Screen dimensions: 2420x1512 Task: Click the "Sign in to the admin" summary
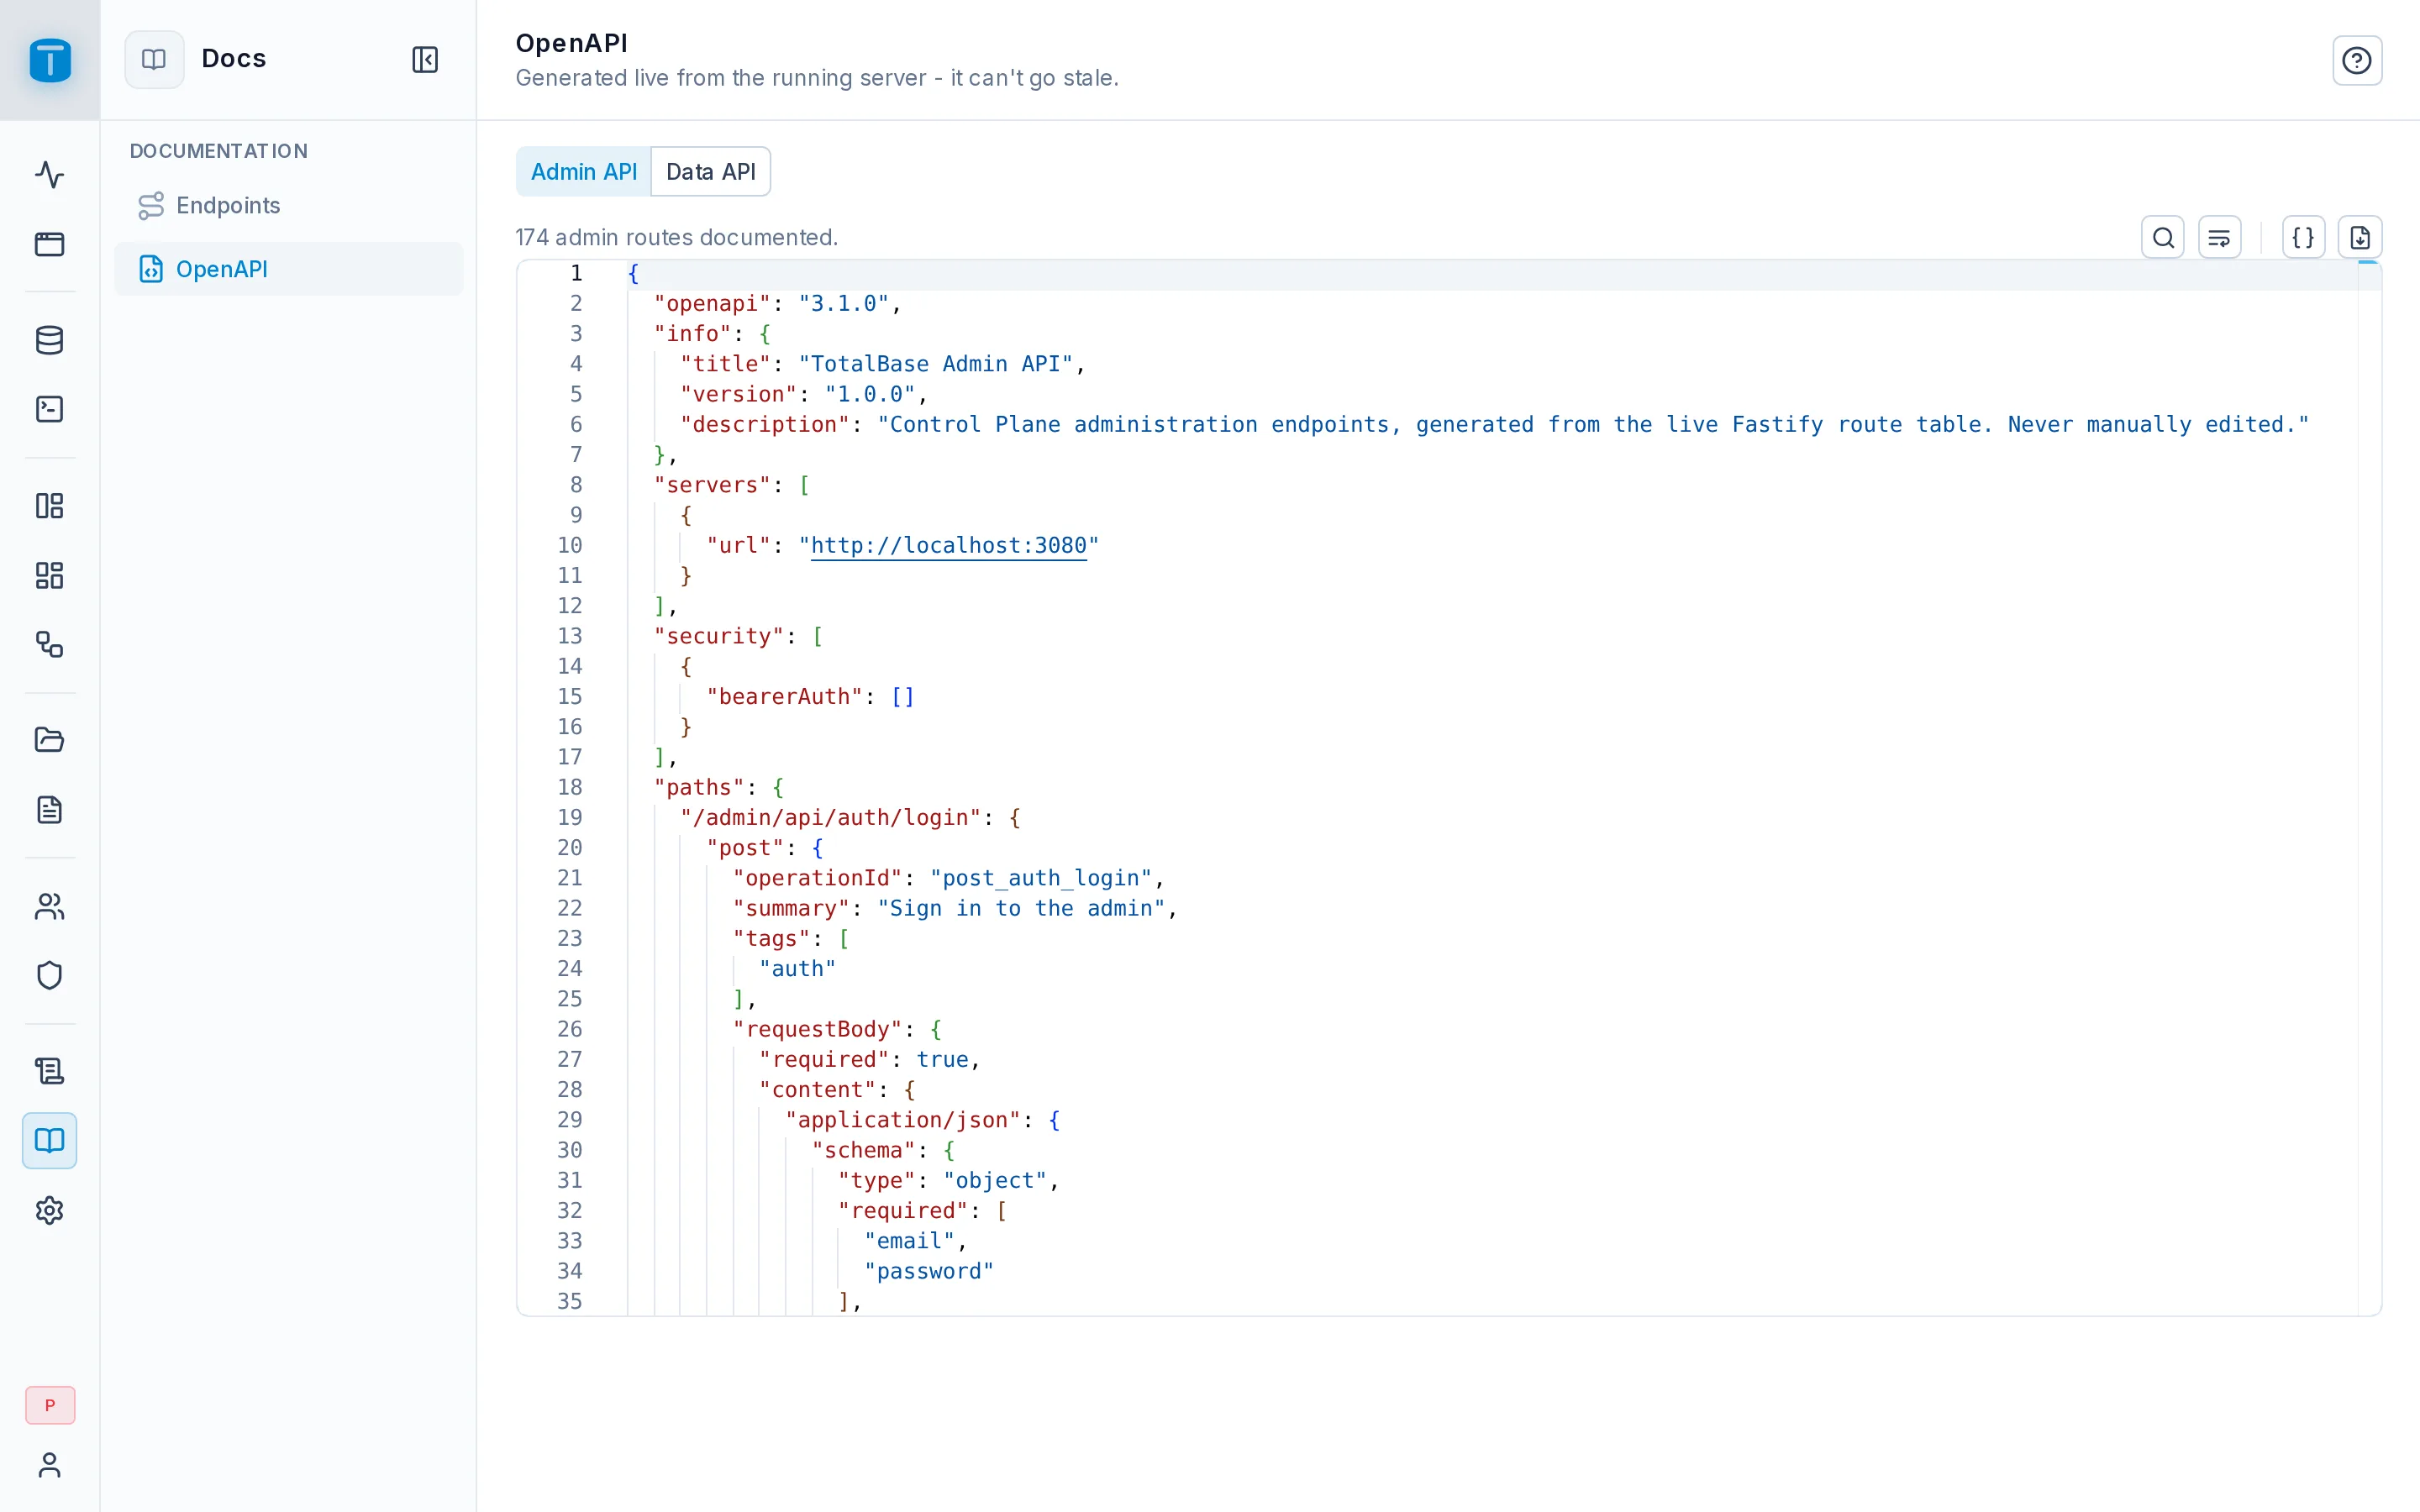pos(1021,908)
